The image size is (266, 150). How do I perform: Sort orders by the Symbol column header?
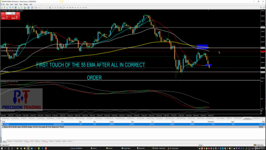pyautogui.click(x=112, y=122)
